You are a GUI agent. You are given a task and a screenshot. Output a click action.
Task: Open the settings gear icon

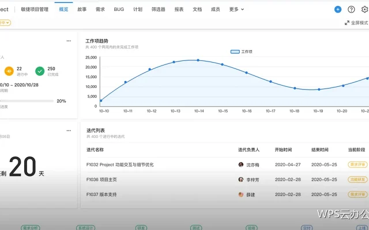tap(364, 9)
